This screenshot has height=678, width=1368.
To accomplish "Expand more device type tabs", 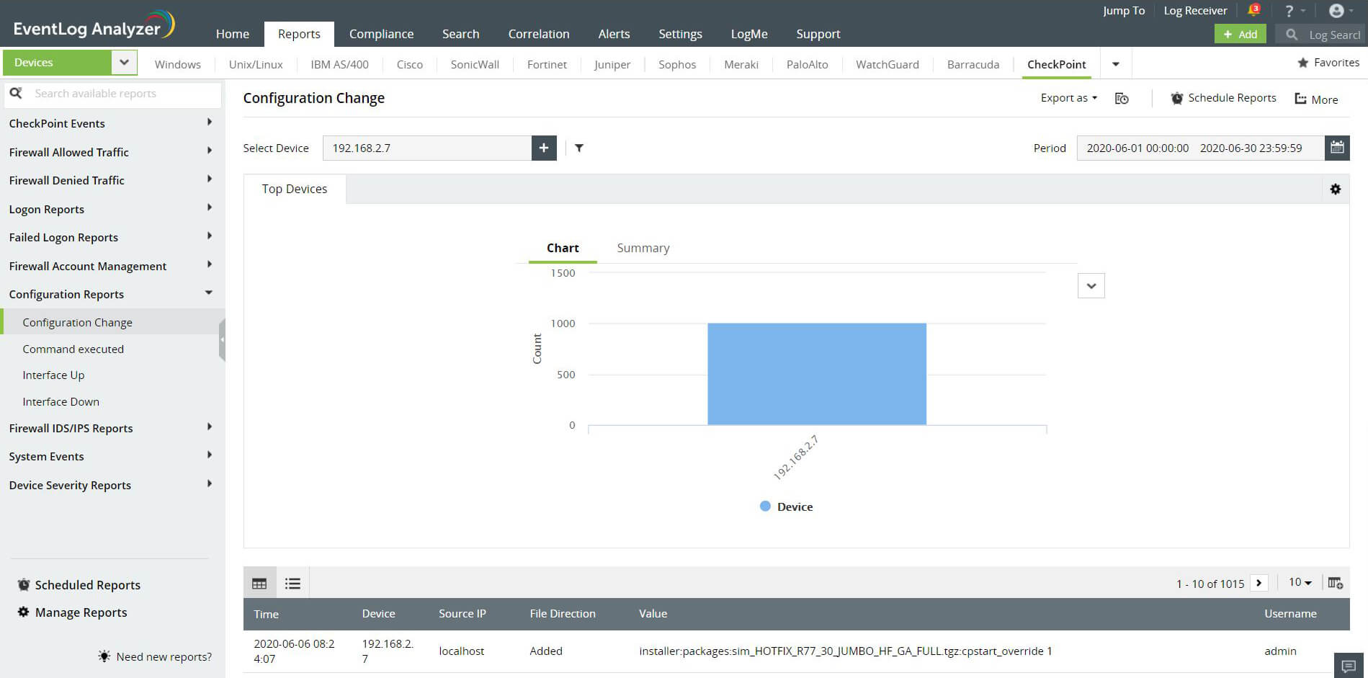I will point(1116,64).
